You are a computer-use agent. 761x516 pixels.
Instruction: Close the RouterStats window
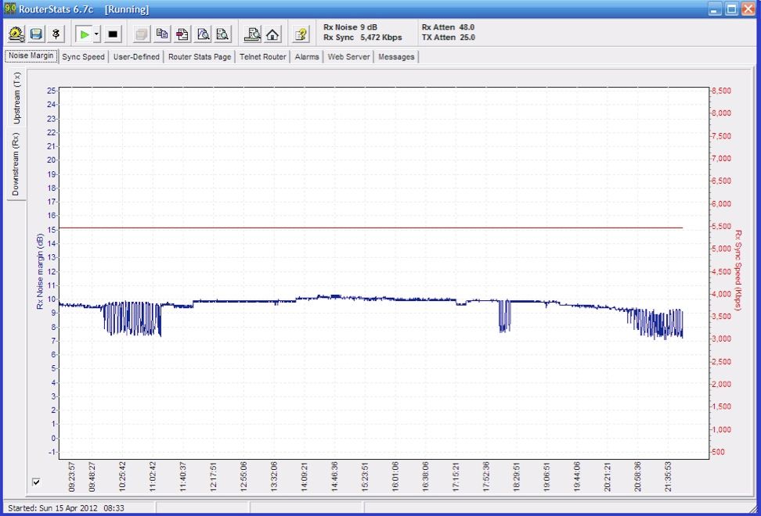pos(748,9)
